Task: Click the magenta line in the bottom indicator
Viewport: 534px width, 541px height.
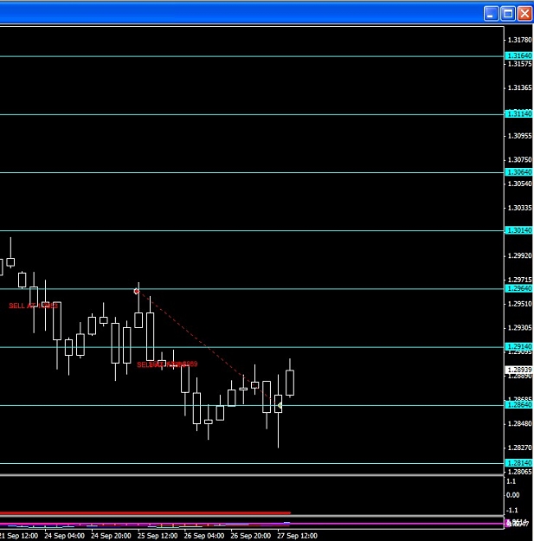Action: pyautogui.click(x=252, y=524)
